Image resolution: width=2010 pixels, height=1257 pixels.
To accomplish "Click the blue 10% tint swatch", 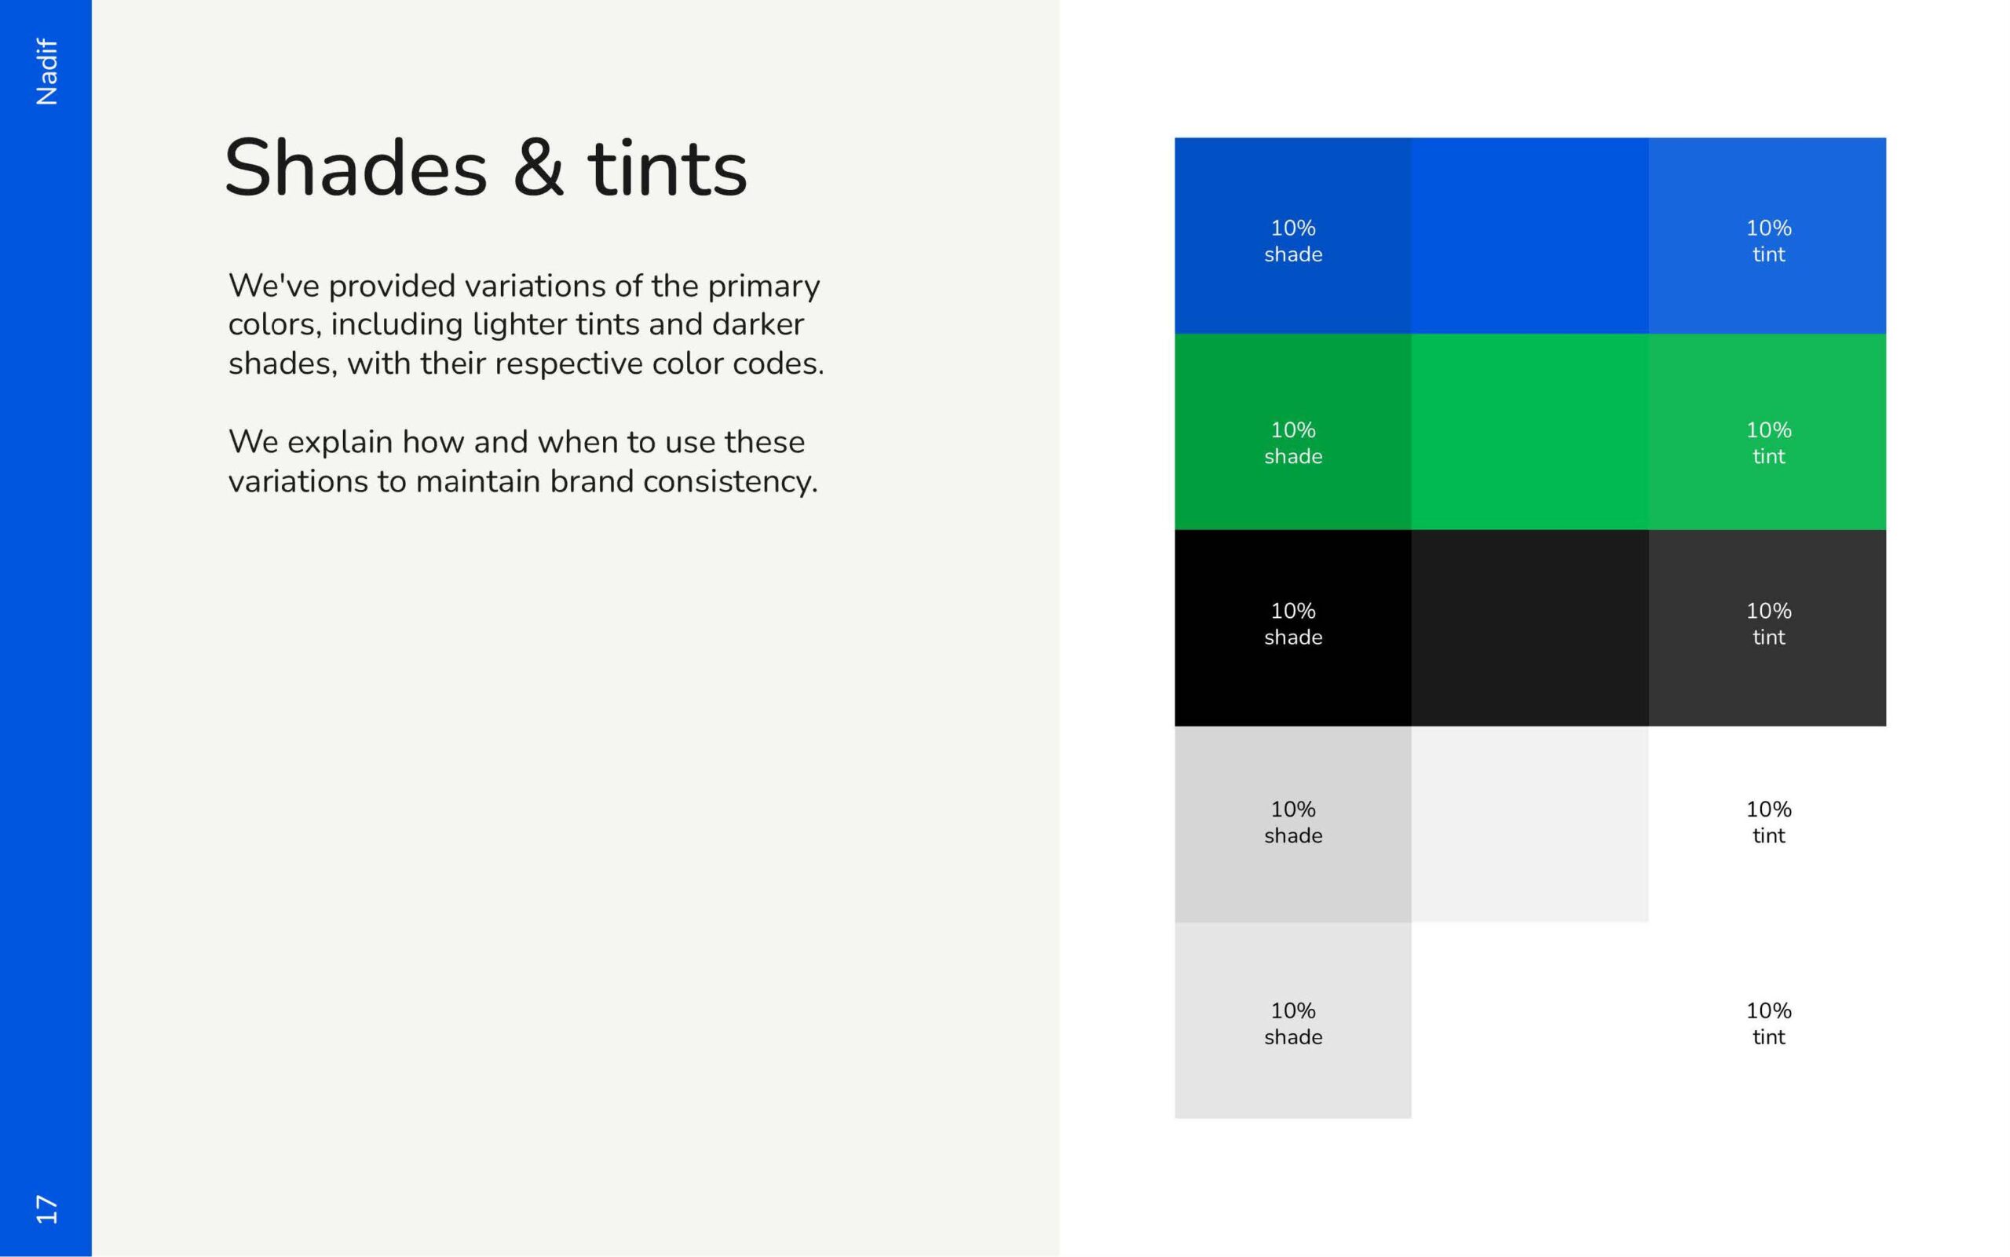I will [x=1767, y=236].
